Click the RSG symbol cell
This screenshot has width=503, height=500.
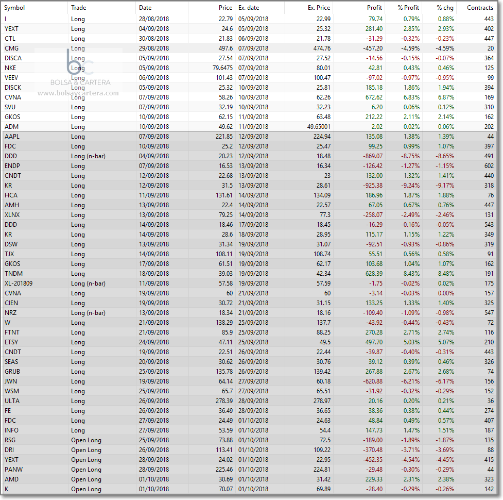[10, 440]
